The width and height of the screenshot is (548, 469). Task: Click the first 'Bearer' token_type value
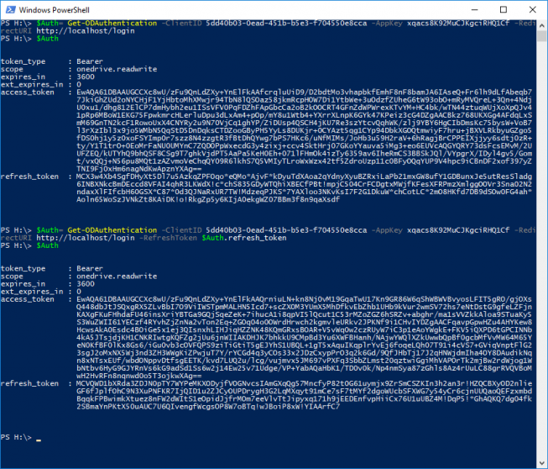coord(90,61)
